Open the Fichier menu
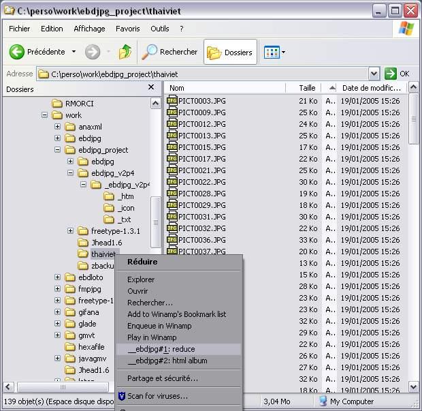Screen dimensions: 422x411 pyautogui.click(x=19, y=29)
